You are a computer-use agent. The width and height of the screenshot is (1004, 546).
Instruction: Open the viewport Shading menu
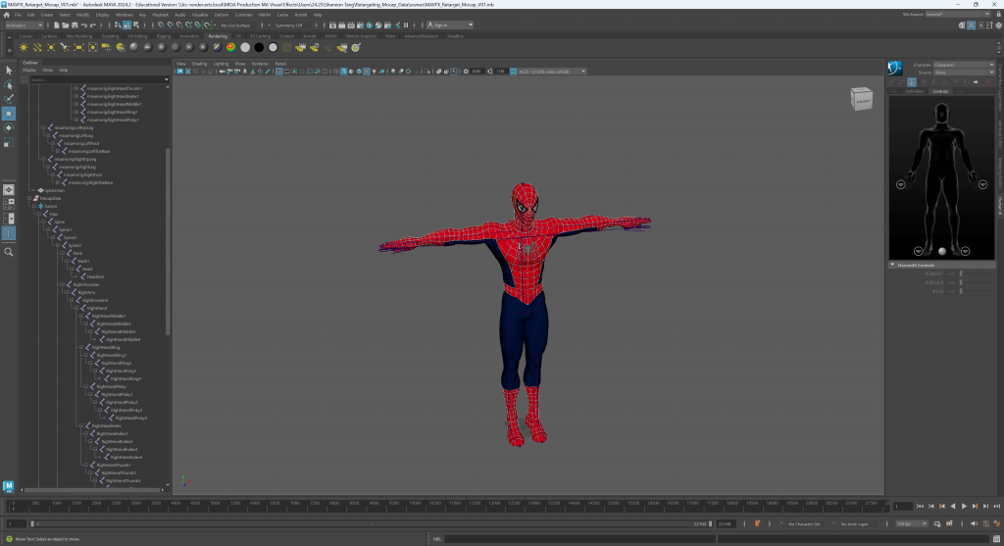[199, 64]
